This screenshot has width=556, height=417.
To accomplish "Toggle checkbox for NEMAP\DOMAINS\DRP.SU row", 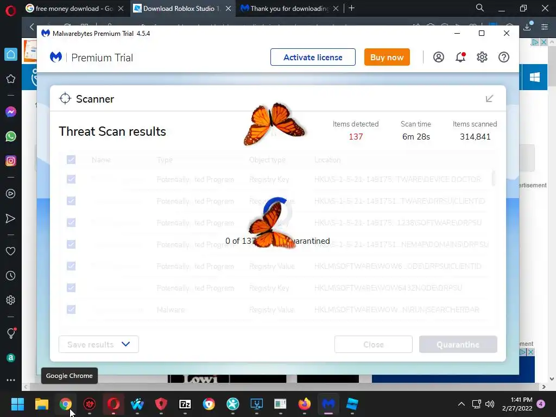I will click(71, 244).
